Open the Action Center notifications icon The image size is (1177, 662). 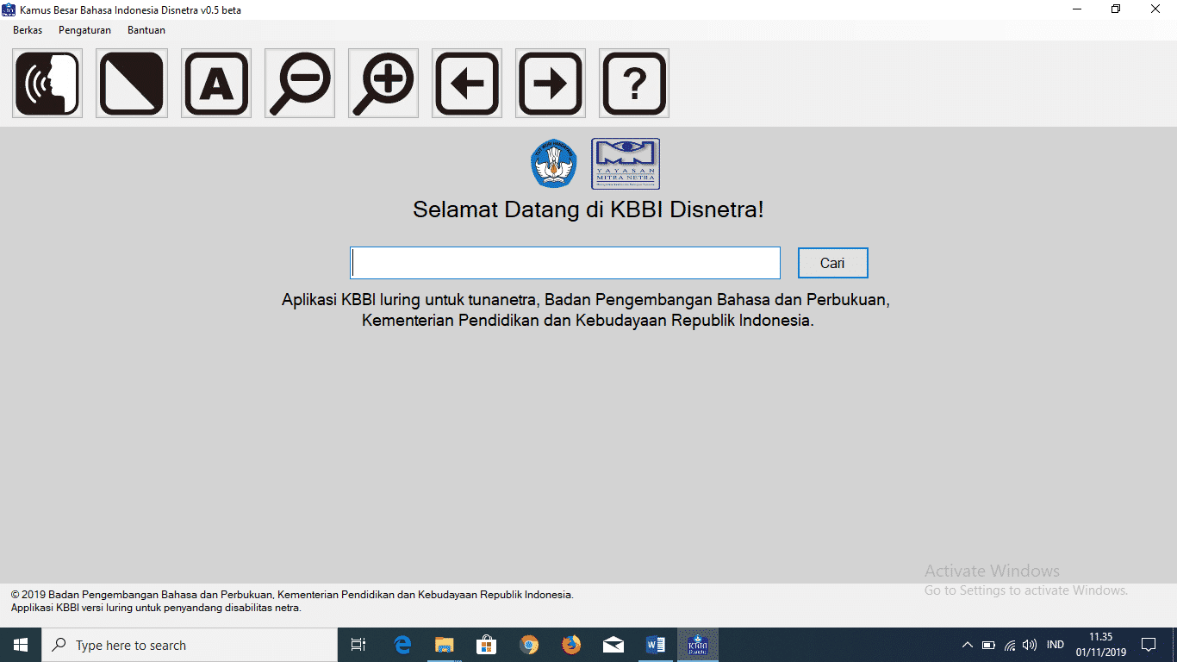[x=1149, y=645]
